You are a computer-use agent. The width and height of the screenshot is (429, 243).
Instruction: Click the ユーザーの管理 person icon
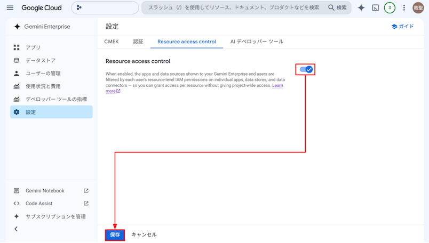pyautogui.click(x=17, y=73)
